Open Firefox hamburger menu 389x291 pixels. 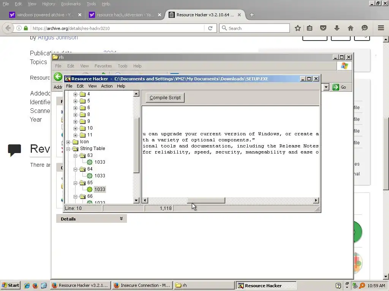point(381,28)
